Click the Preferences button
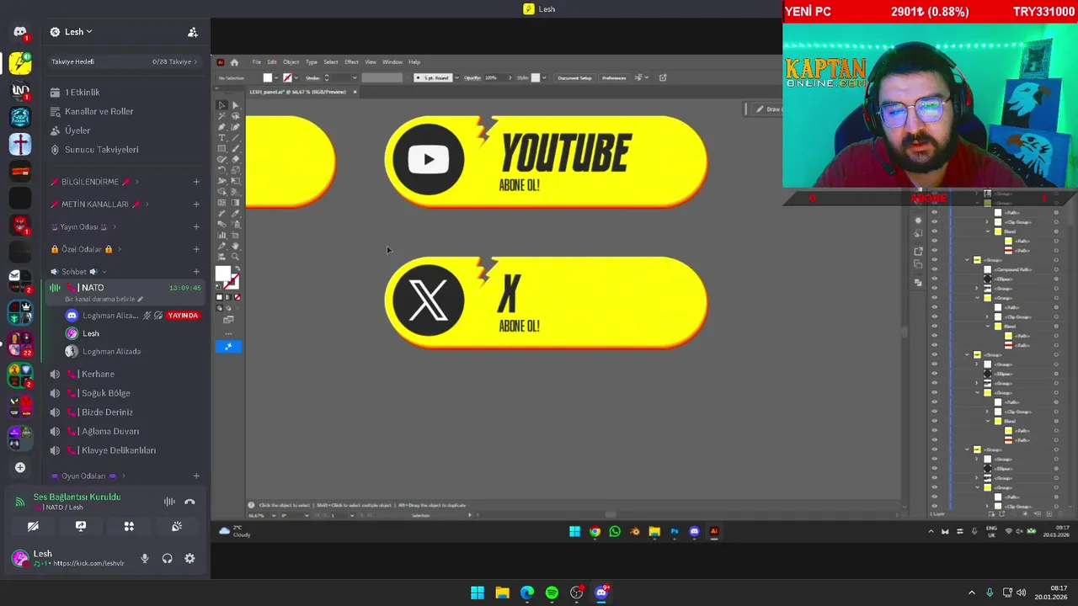Screen dimensions: 1078x606 [x=614, y=77]
